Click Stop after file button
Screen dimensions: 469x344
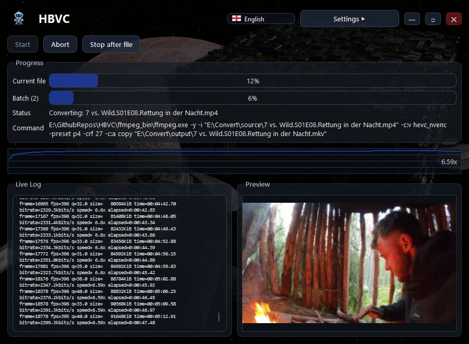coord(112,44)
